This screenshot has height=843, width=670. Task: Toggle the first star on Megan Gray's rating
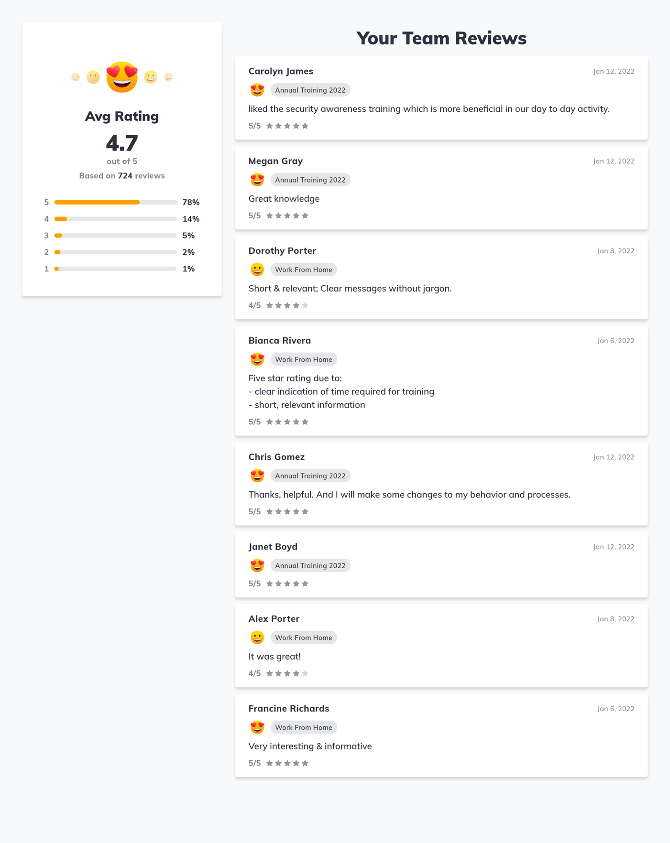(269, 216)
